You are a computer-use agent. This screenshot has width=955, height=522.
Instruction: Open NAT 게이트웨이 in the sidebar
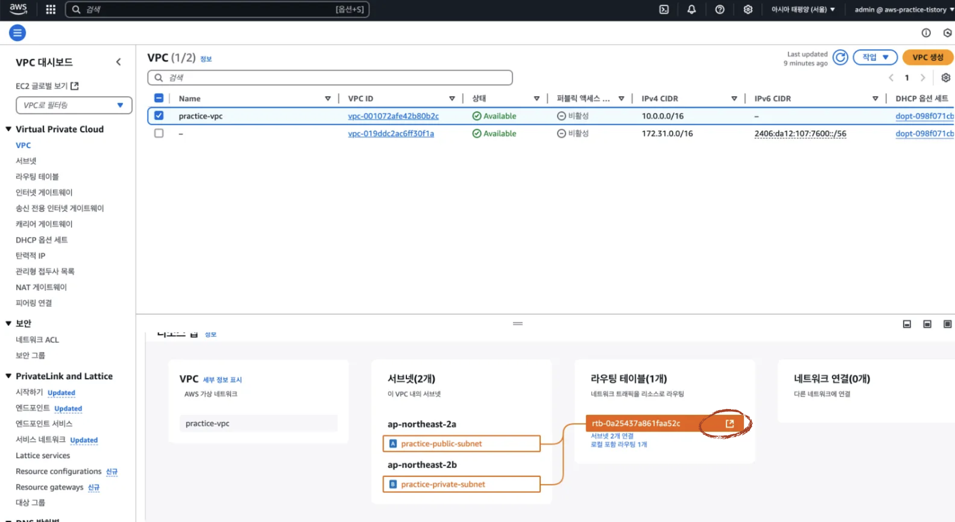pyautogui.click(x=41, y=287)
